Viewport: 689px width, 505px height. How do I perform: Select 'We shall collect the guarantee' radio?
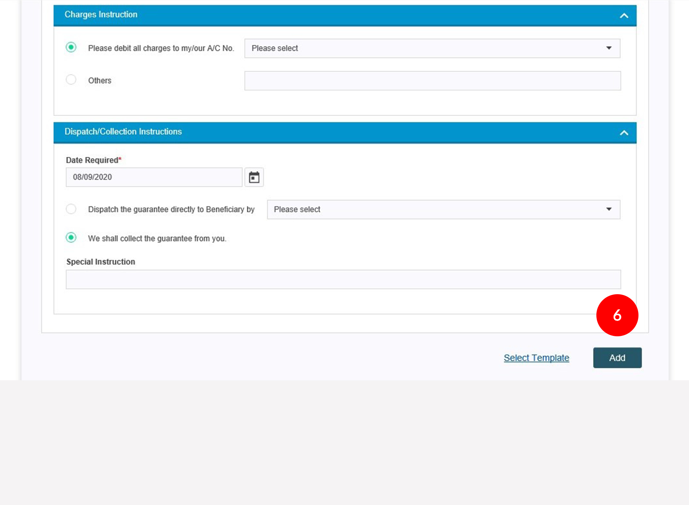point(71,238)
